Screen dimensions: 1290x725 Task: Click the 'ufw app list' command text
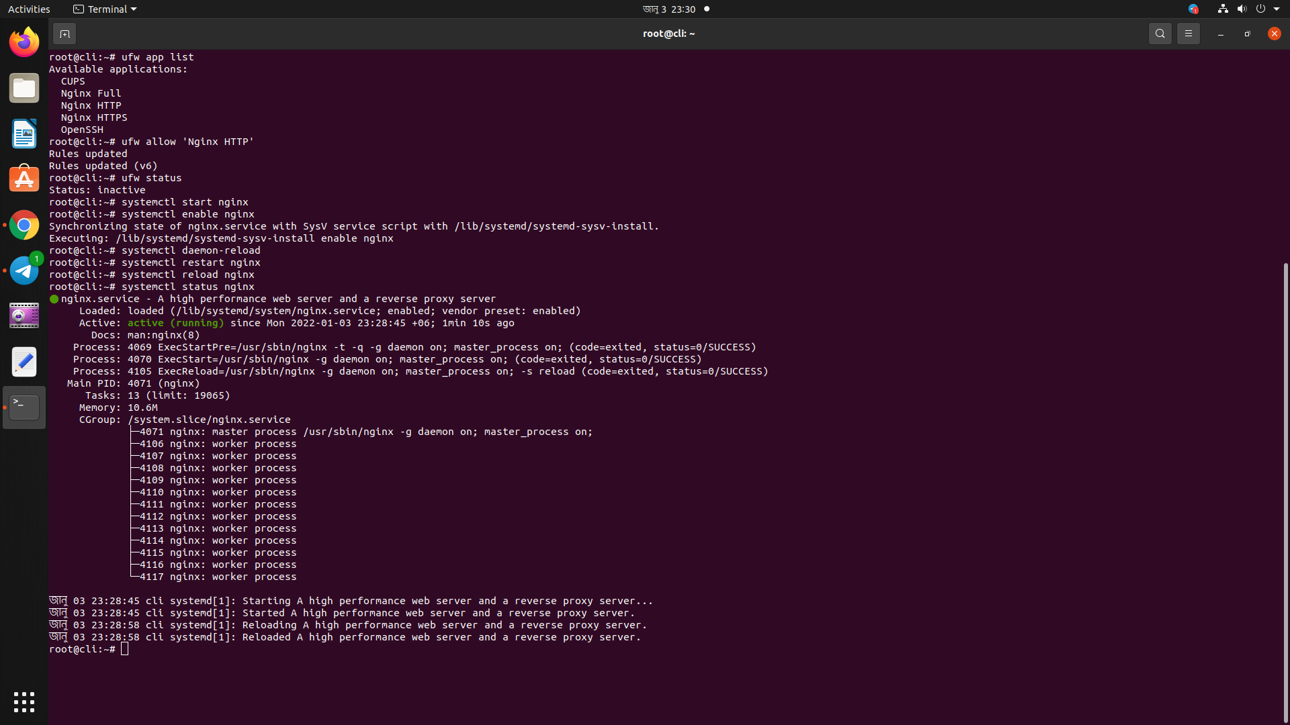[x=158, y=57]
